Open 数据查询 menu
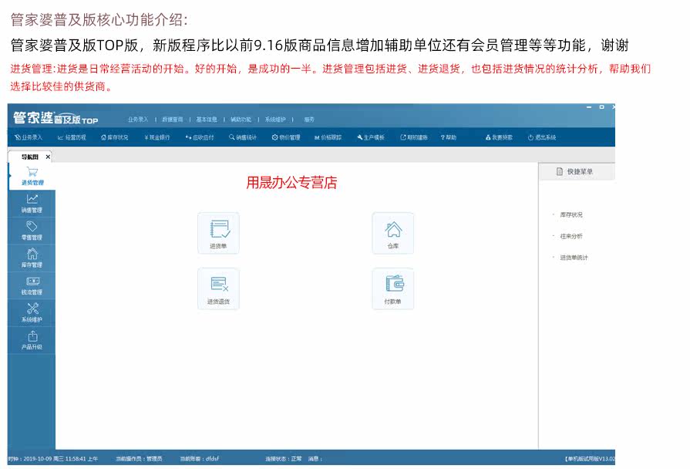 pos(173,120)
